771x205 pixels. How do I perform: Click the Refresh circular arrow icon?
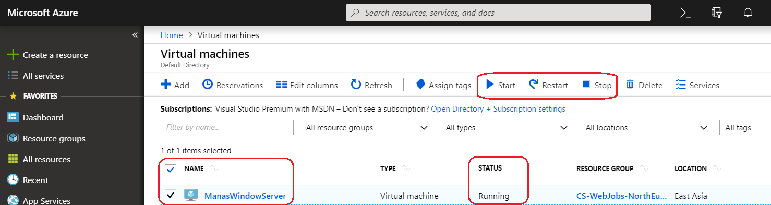(x=356, y=85)
